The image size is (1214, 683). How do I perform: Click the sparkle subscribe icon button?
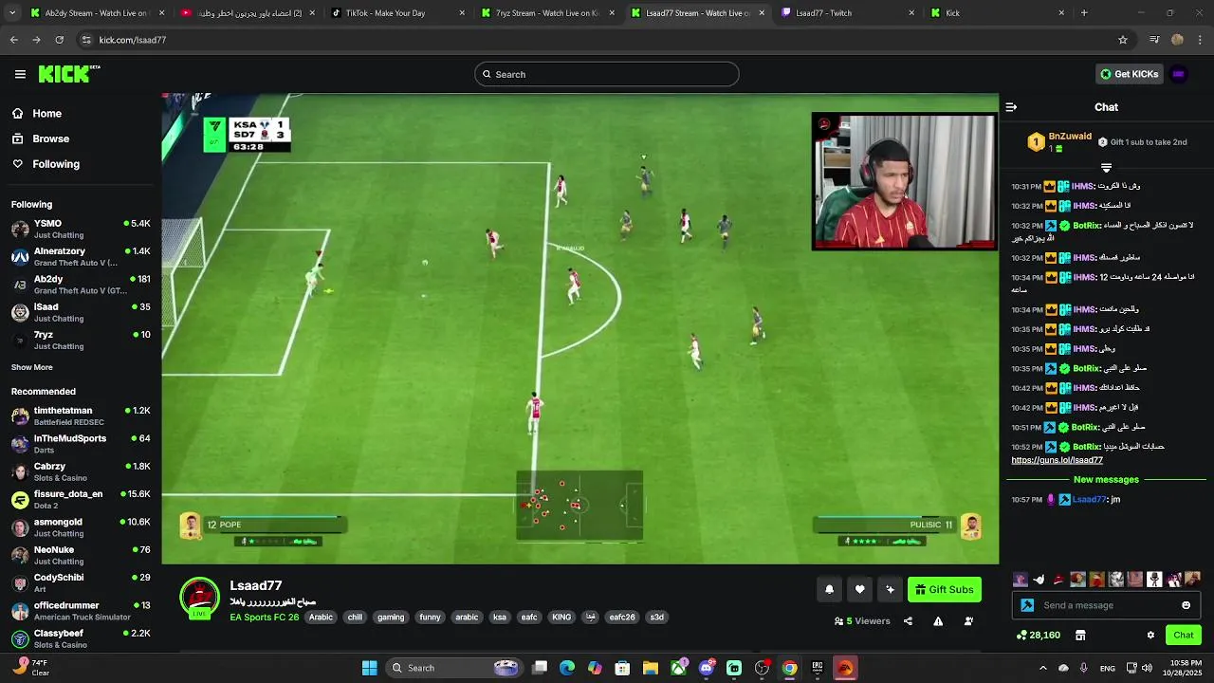pyautogui.click(x=890, y=590)
